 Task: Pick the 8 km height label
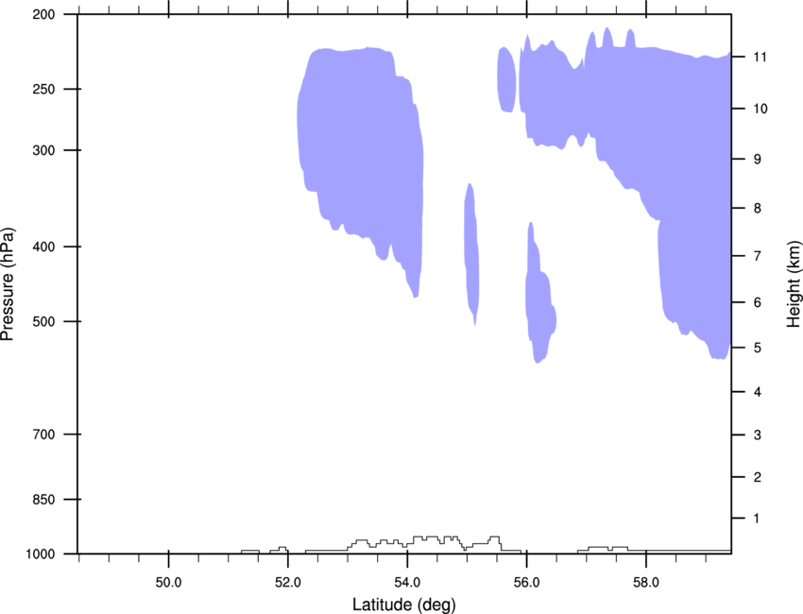click(x=758, y=209)
